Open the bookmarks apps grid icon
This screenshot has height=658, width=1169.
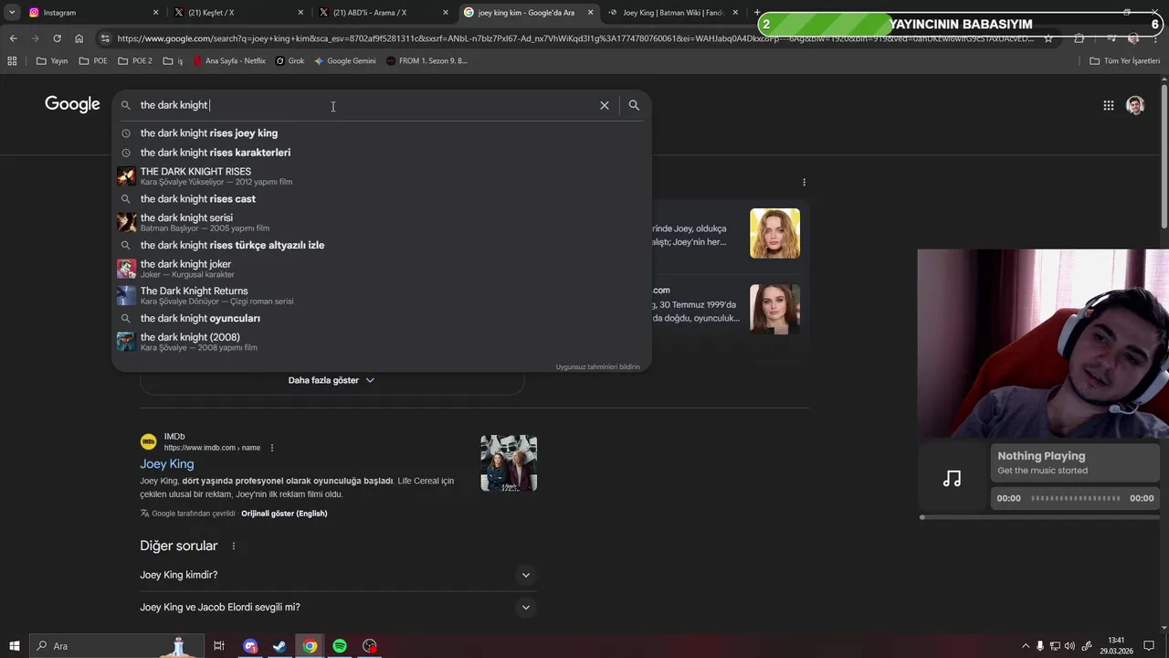point(12,60)
